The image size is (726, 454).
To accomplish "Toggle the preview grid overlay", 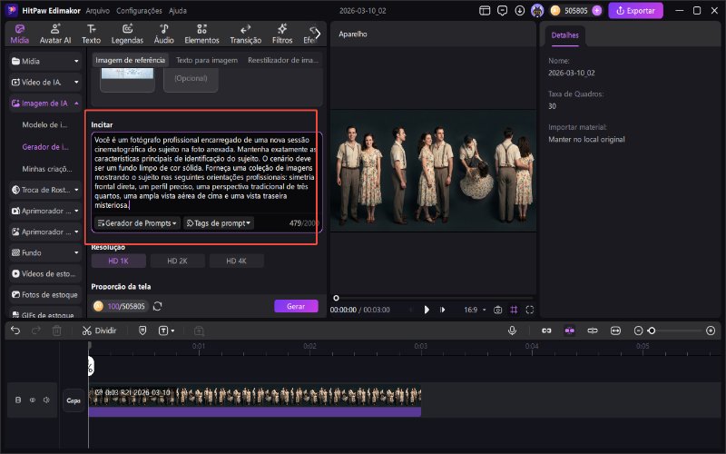I will pyautogui.click(x=515, y=310).
